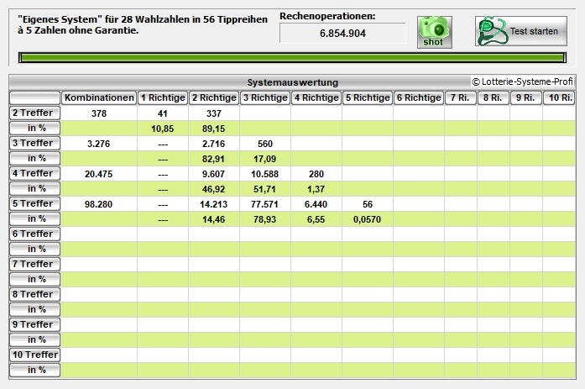
Task: Select percentage cell 17,09
Action: 265,159
